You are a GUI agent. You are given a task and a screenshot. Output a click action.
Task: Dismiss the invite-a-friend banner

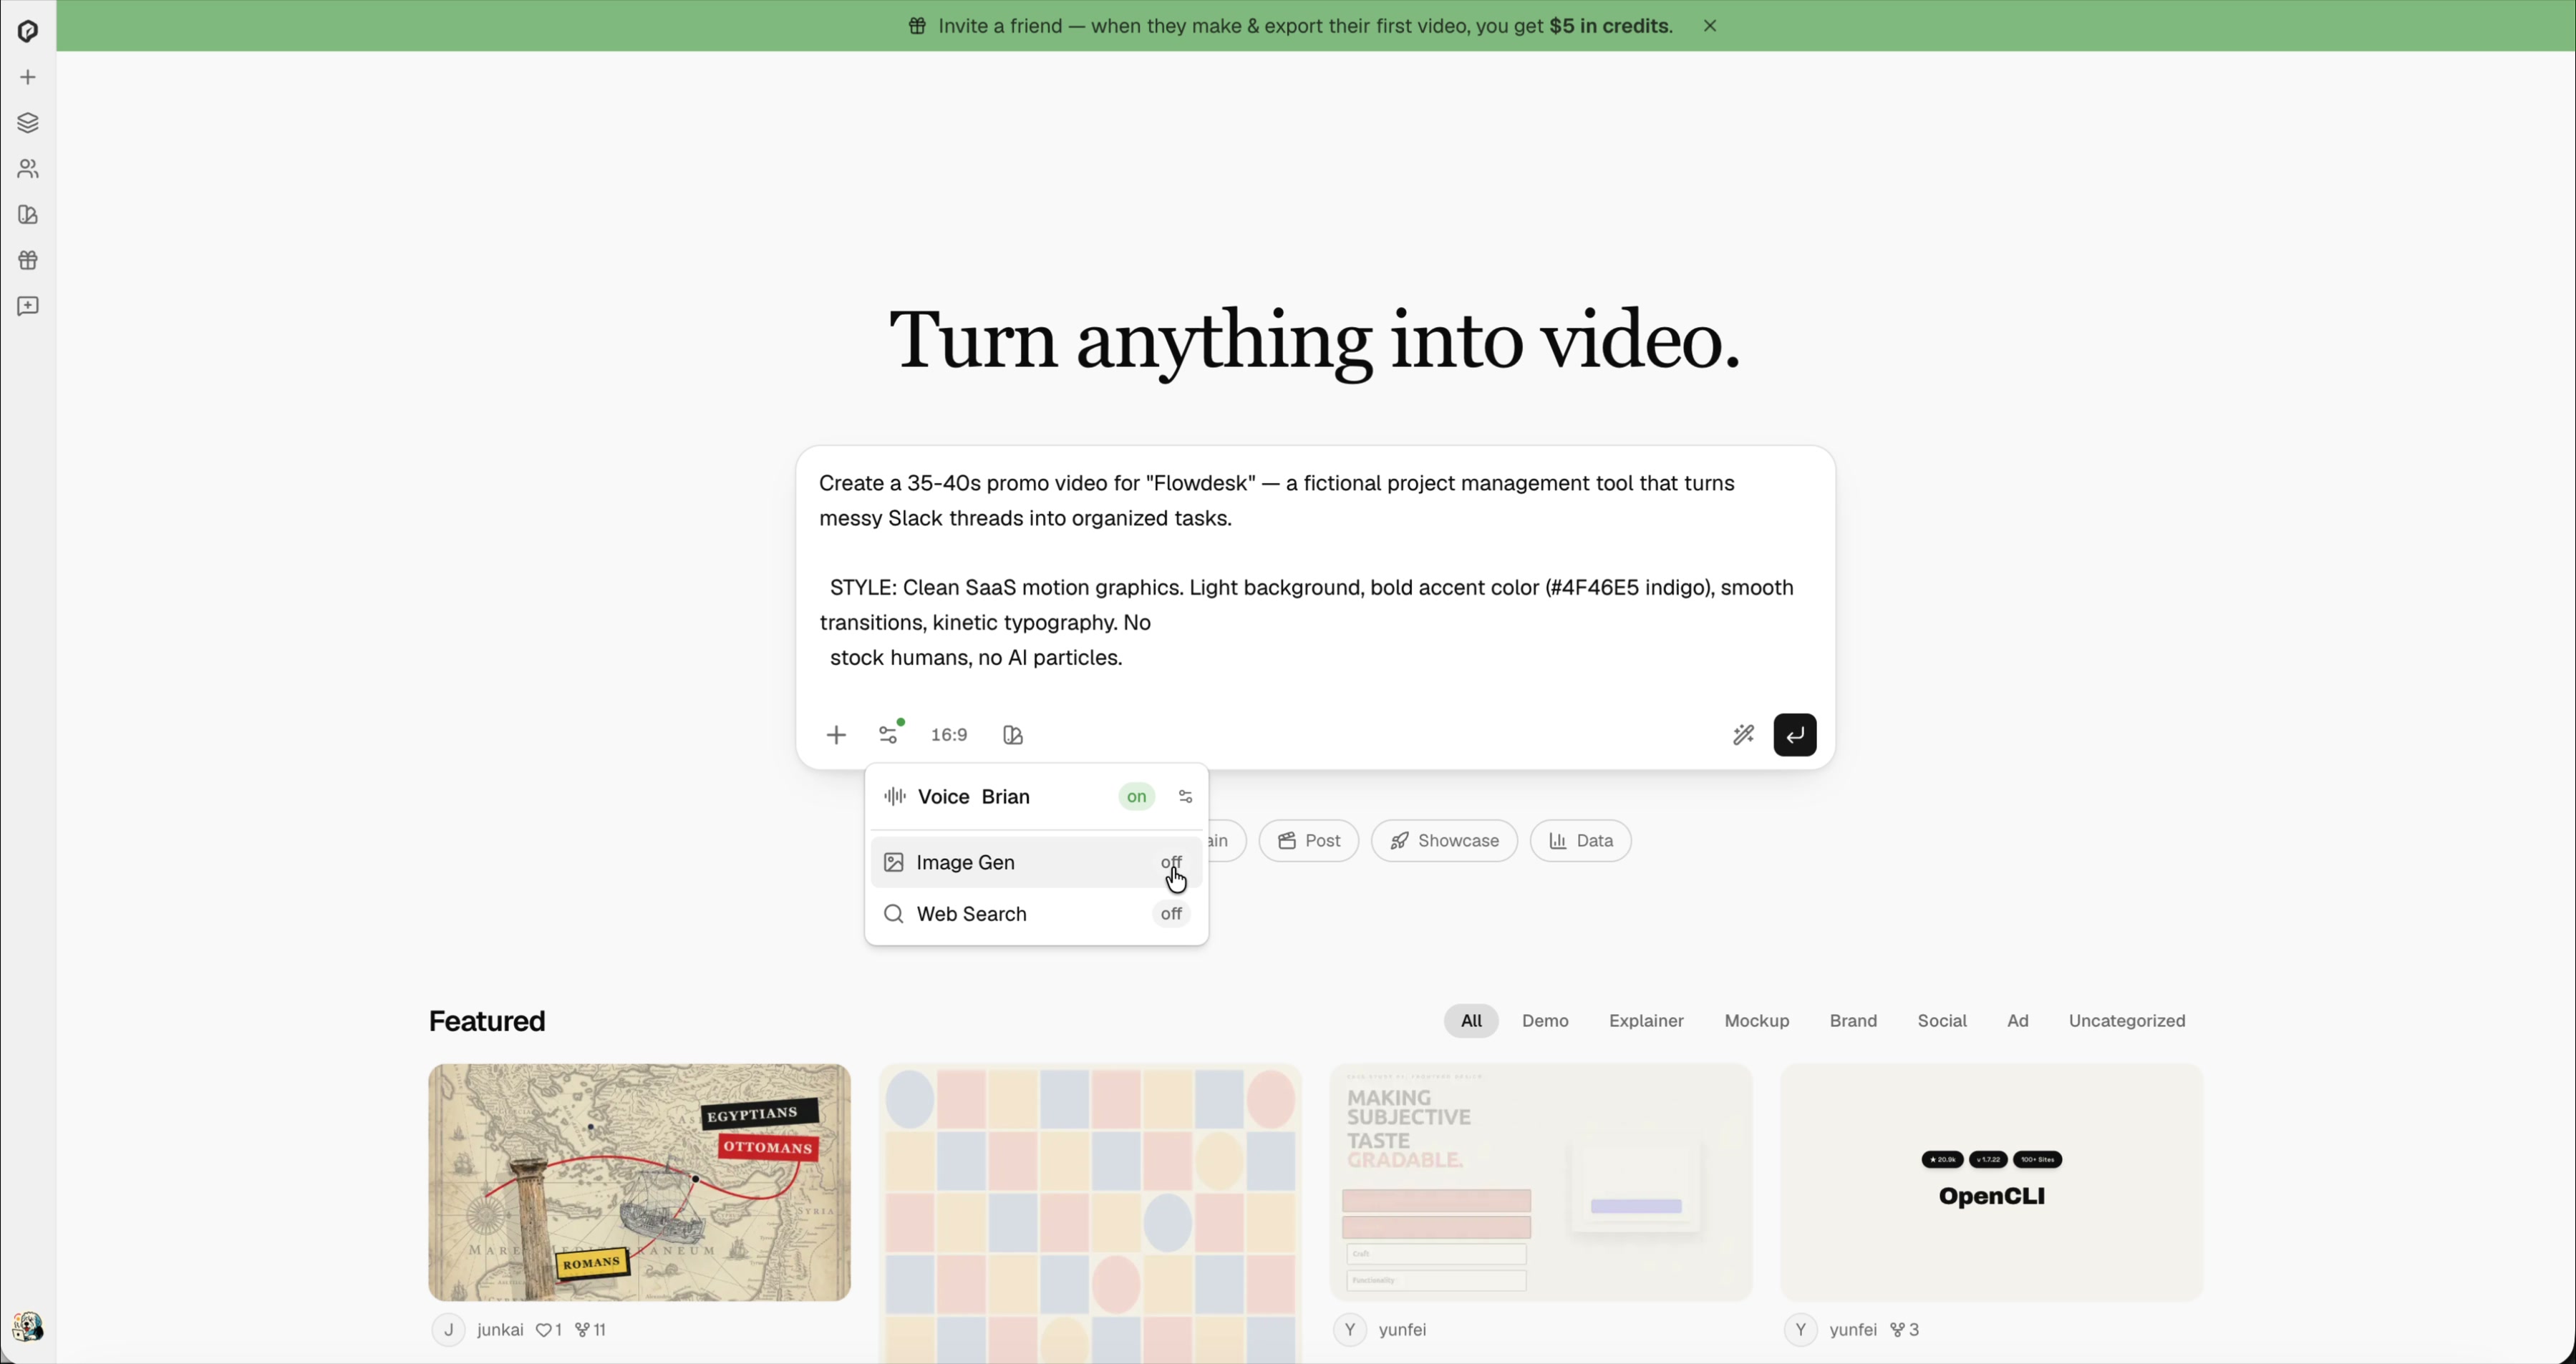tap(1710, 27)
